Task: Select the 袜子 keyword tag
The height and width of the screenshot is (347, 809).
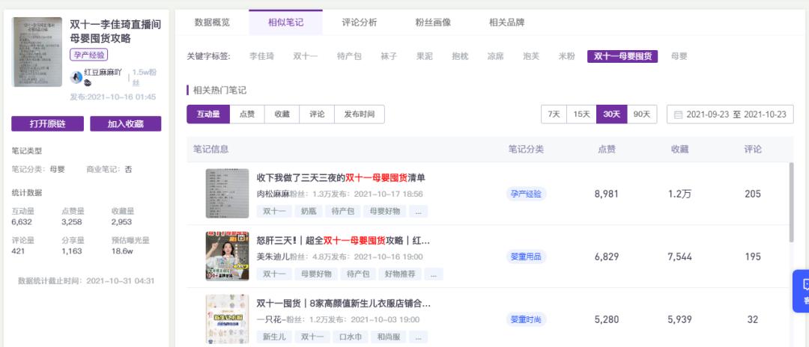Action: [389, 56]
